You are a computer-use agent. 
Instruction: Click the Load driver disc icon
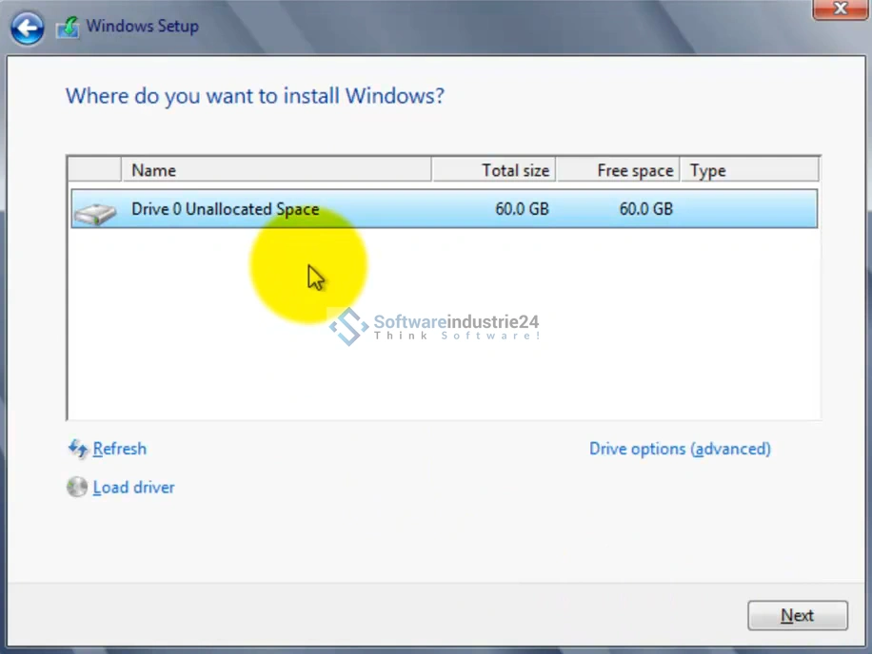pos(77,488)
